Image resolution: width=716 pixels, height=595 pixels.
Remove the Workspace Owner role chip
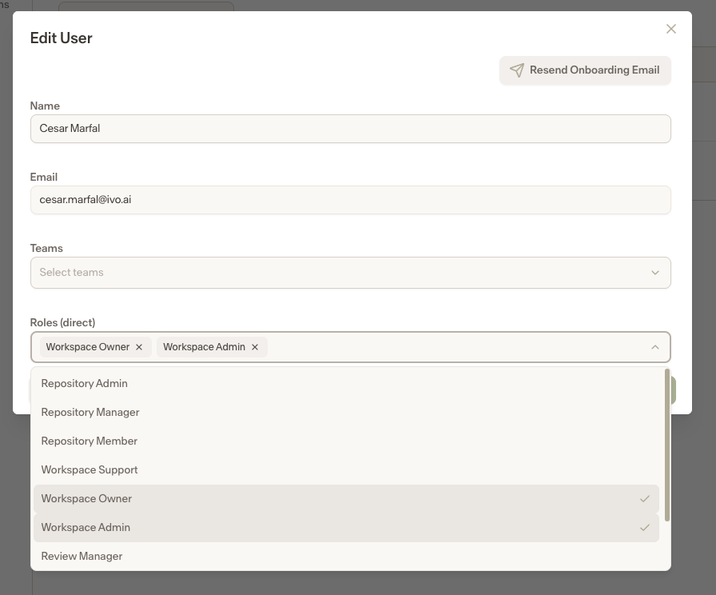139,347
